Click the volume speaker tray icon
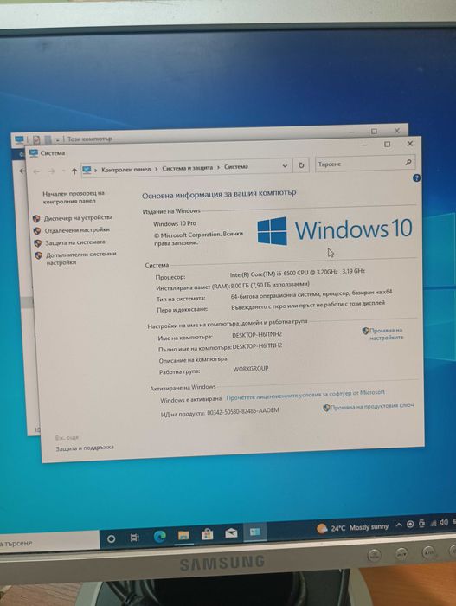The height and width of the screenshot is (606, 456). [x=444, y=523]
